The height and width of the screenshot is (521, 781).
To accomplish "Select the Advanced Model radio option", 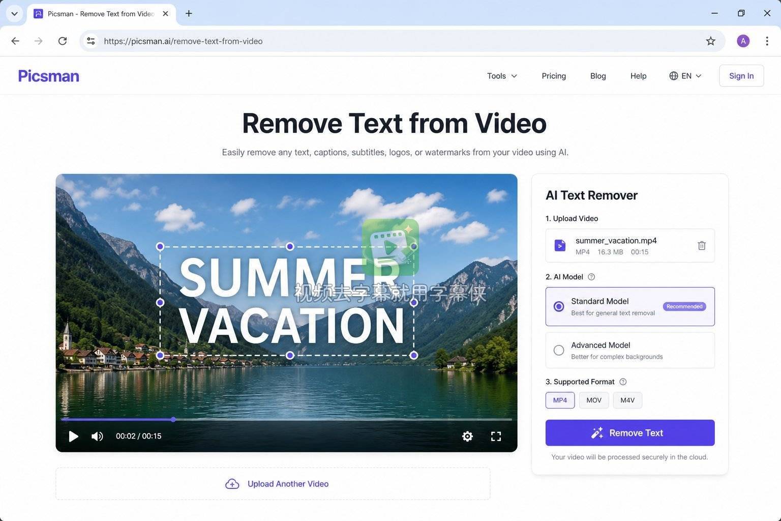I will (x=559, y=350).
